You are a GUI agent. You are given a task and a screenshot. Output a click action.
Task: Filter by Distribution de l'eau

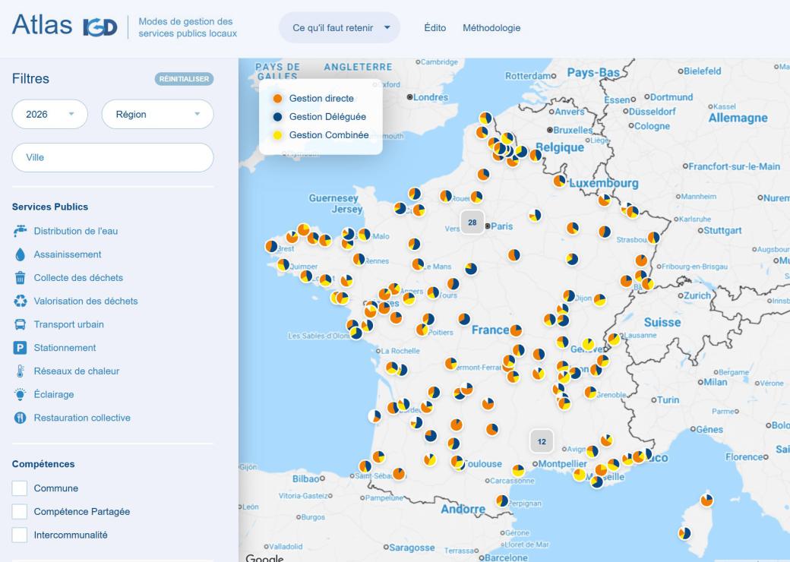click(75, 231)
